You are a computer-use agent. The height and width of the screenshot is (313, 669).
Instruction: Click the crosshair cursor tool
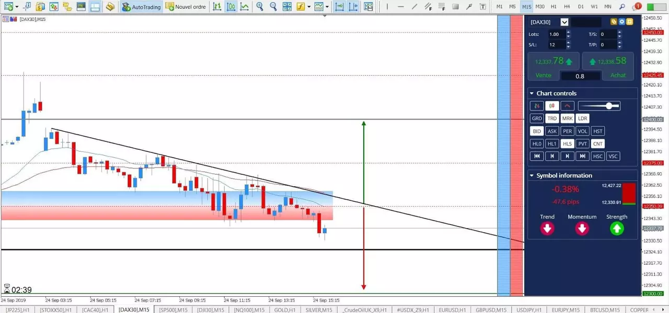[x=27, y=7]
